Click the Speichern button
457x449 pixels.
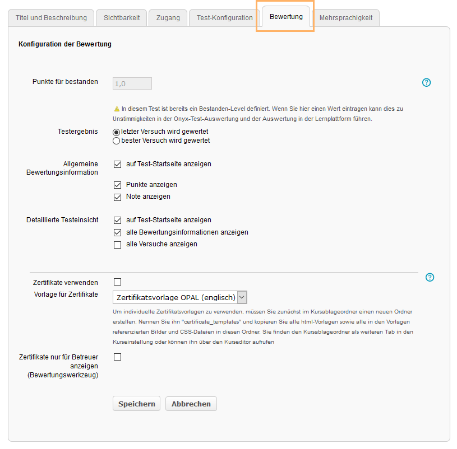[136, 404]
